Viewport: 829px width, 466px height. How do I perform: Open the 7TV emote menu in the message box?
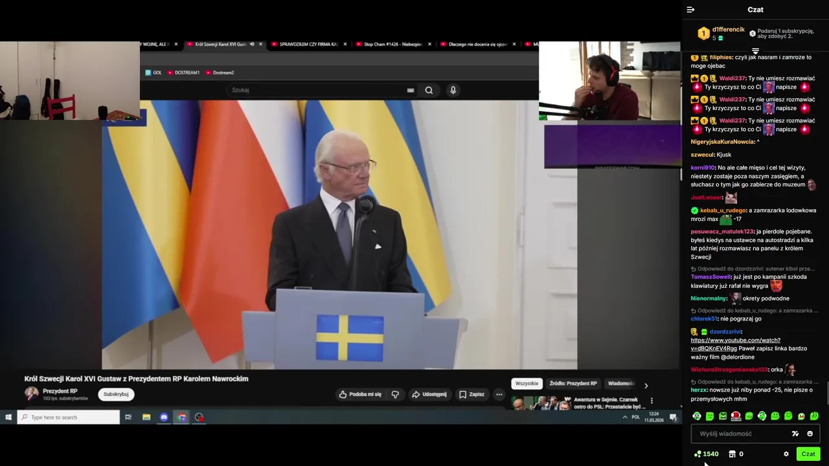(795, 434)
